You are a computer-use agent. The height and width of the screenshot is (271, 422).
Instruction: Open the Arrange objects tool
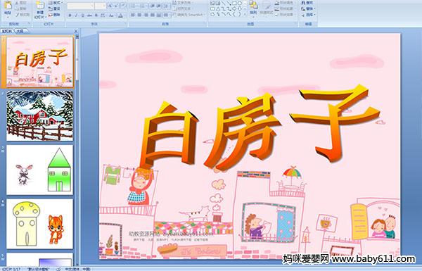click(x=253, y=8)
